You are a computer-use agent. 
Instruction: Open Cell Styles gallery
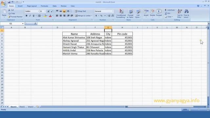[138, 13]
